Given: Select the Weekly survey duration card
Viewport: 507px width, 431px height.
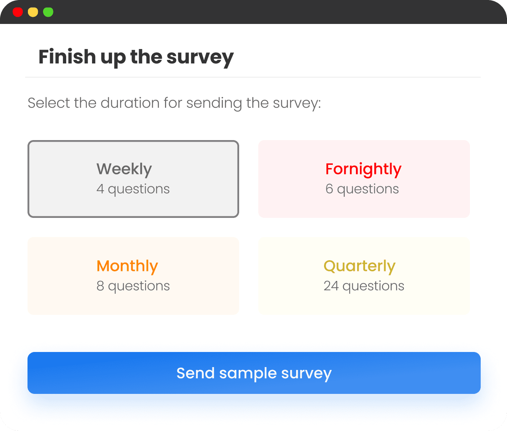Looking at the screenshot, I should [133, 179].
